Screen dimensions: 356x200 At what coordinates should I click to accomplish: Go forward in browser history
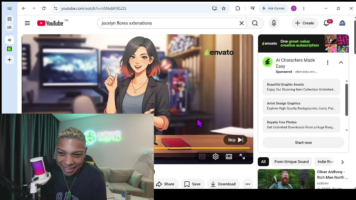click(x=34, y=8)
